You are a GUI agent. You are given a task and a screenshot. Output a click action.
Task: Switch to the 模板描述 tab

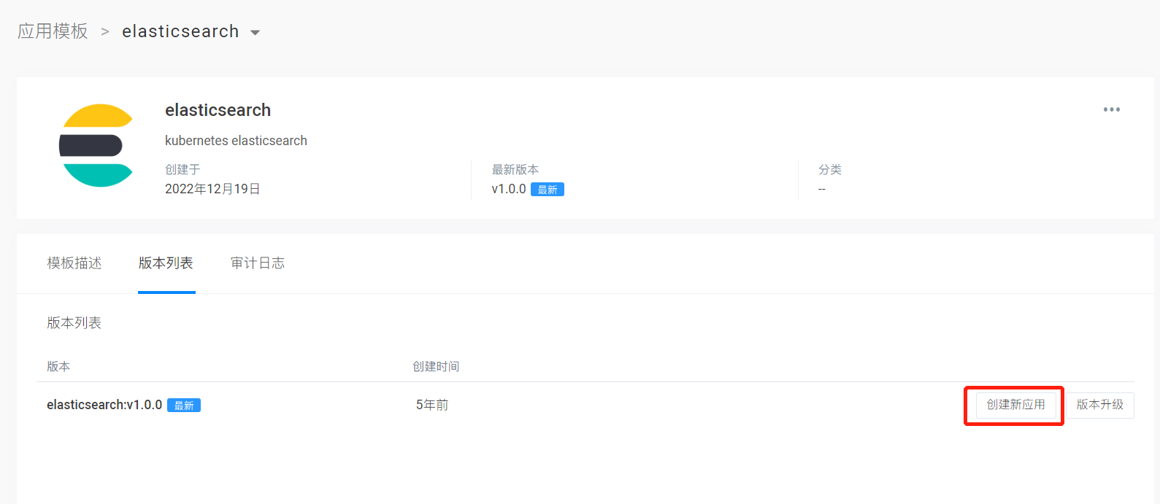74,263
